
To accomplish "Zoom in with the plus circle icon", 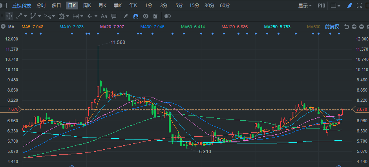I will point(354,27).
